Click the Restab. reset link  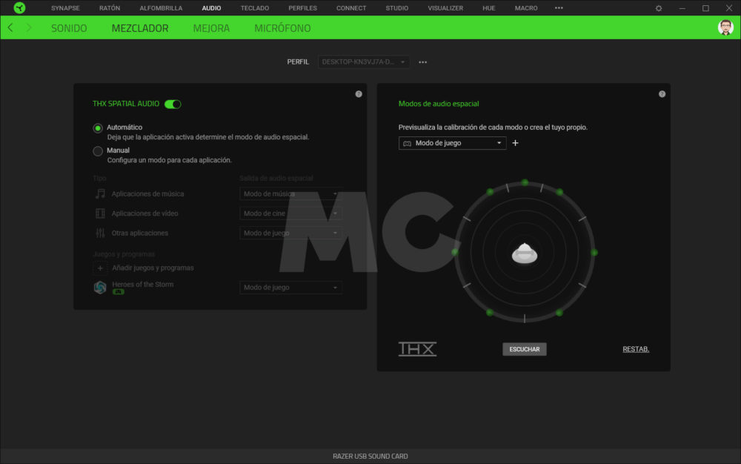tap(636, 349)
